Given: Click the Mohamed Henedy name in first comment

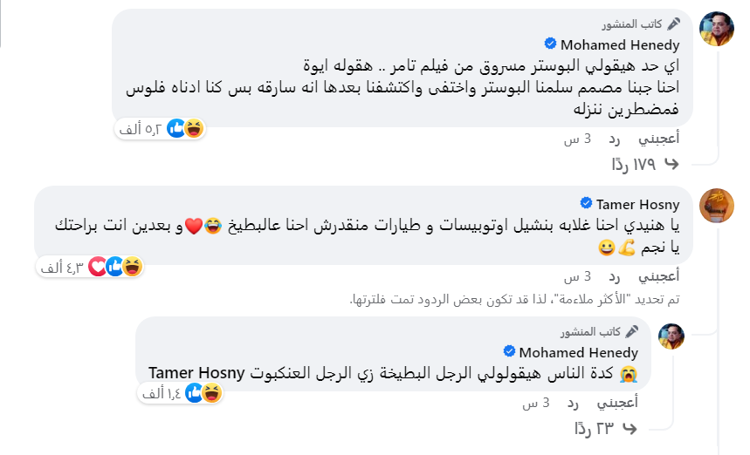Looking at the screenshot, I should [620, 44].
